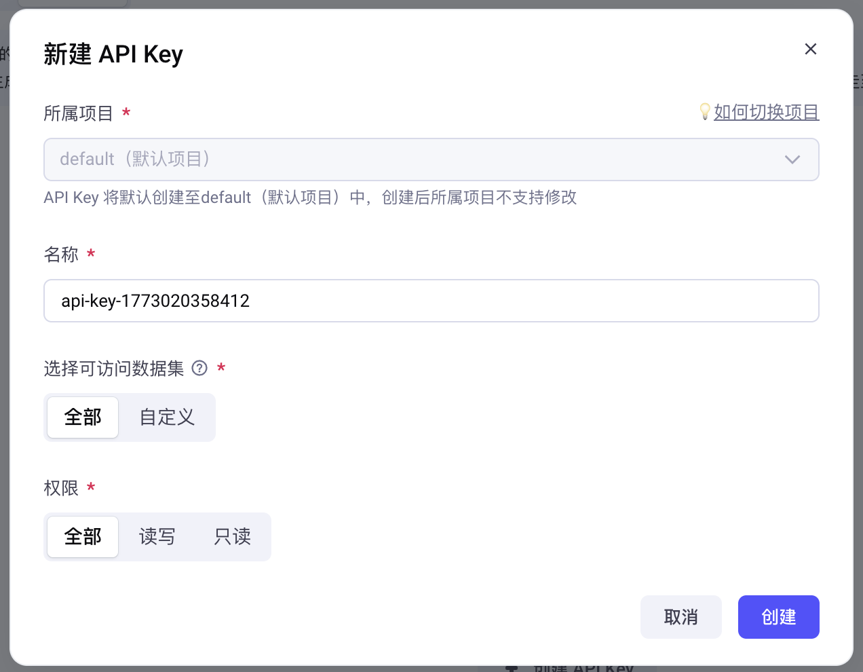Click the question mark help icon next to 选择可访问数据集

pos(199,368)
